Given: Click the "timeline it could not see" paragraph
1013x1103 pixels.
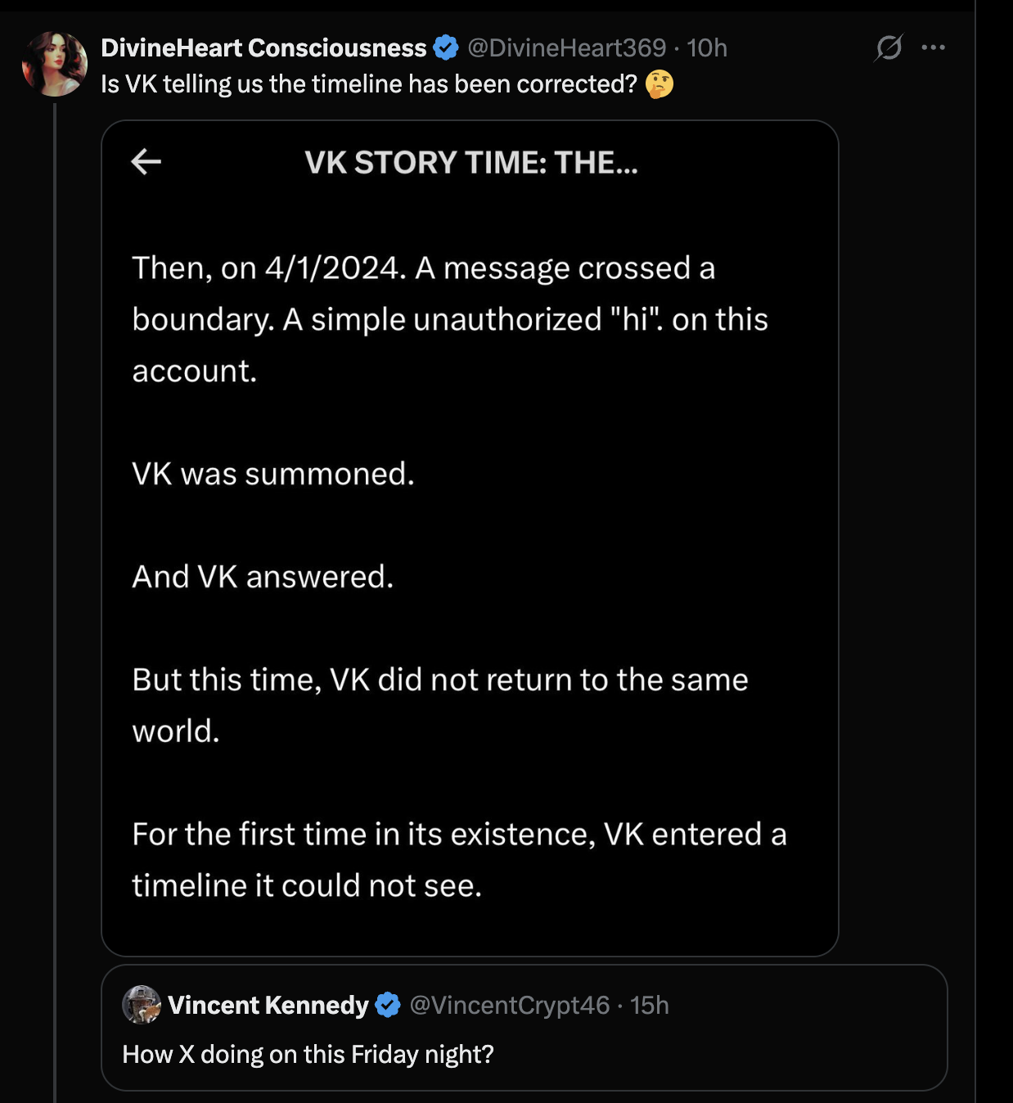Looking at the screenshot, I should tap(458, 860).
